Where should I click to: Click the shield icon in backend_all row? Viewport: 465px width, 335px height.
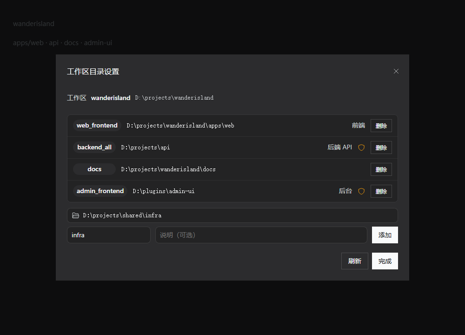[361, 147]
